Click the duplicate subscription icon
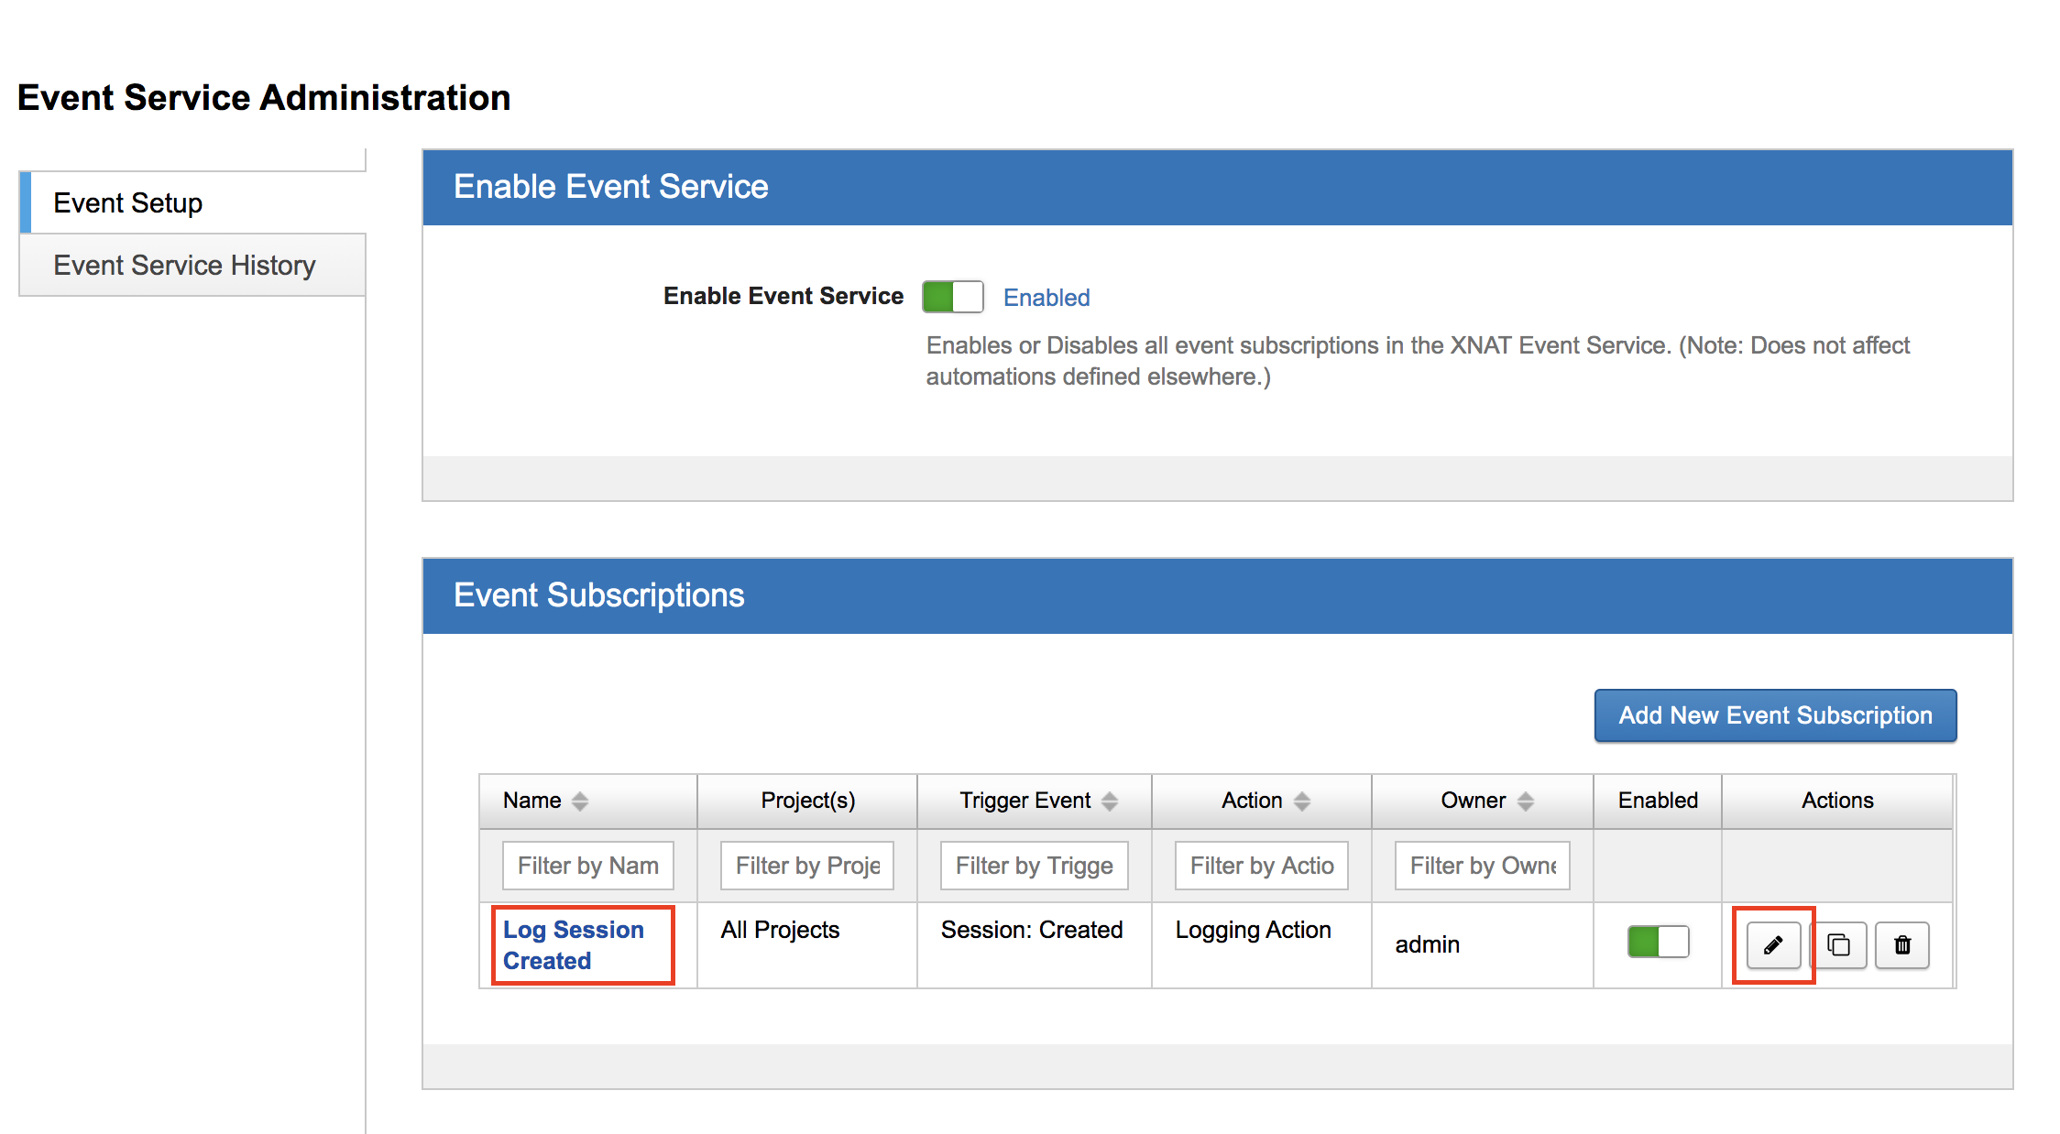Viewport: 2060px width, 1134px height. click(x=1838, y=944)
